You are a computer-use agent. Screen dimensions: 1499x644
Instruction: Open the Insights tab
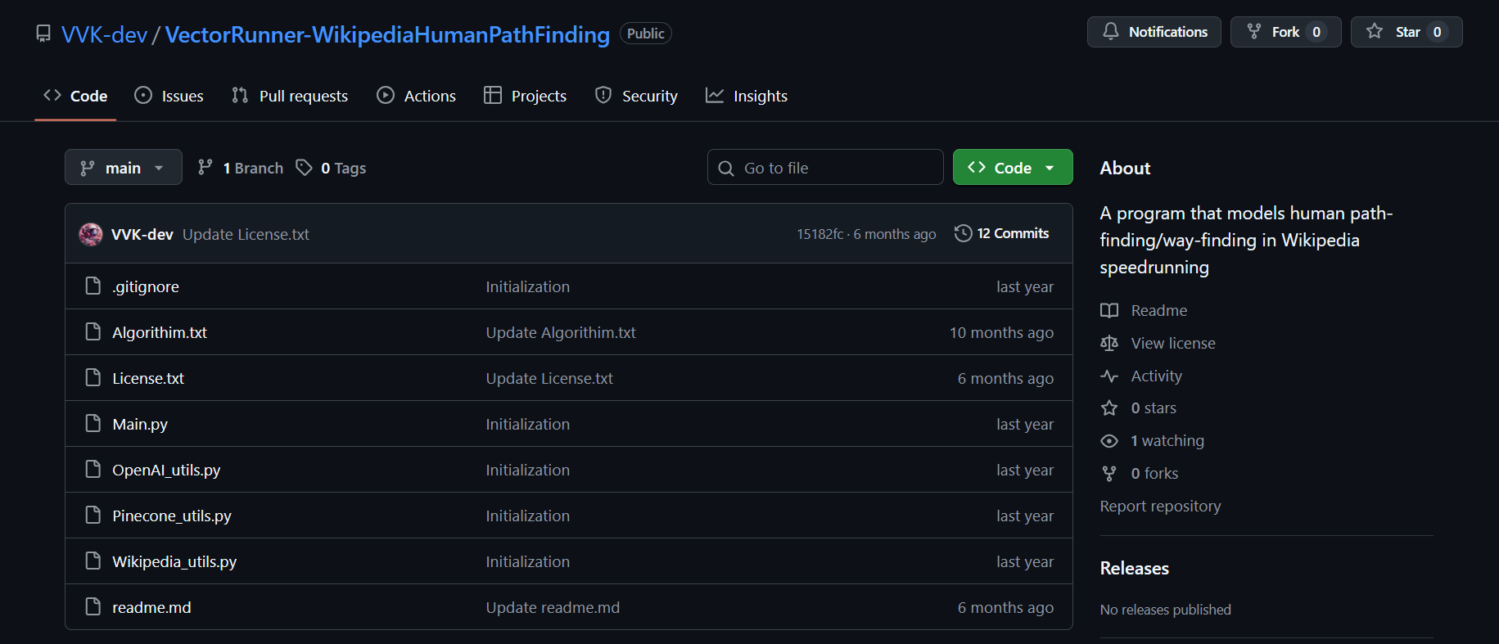pyautogui.click(x=747, y=96)
